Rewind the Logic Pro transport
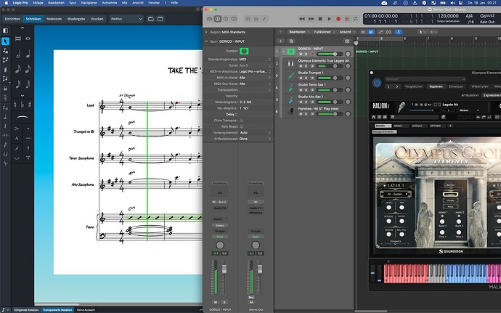Screen dimensions: 501x313 pos(301,19)
